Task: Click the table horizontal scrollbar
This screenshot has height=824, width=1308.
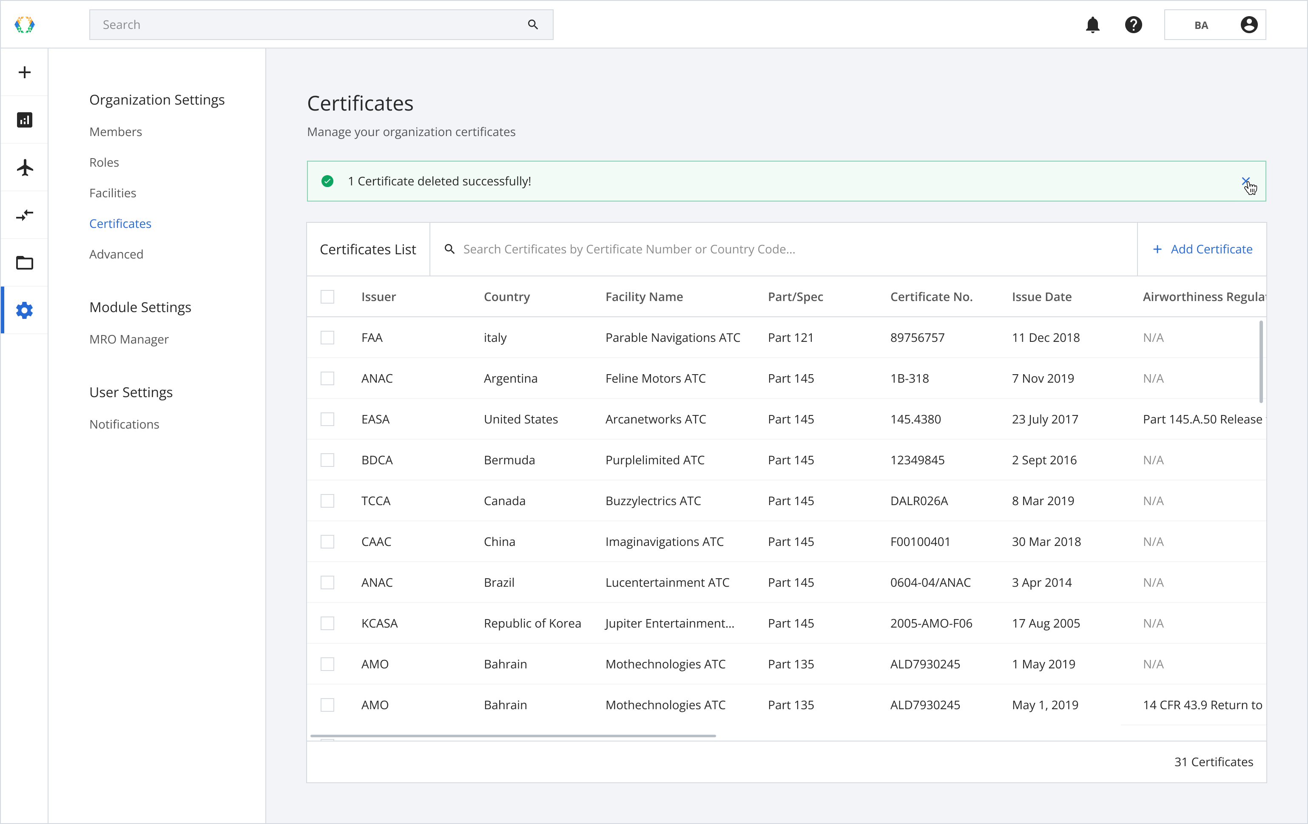Action: [x=513, y=736]
